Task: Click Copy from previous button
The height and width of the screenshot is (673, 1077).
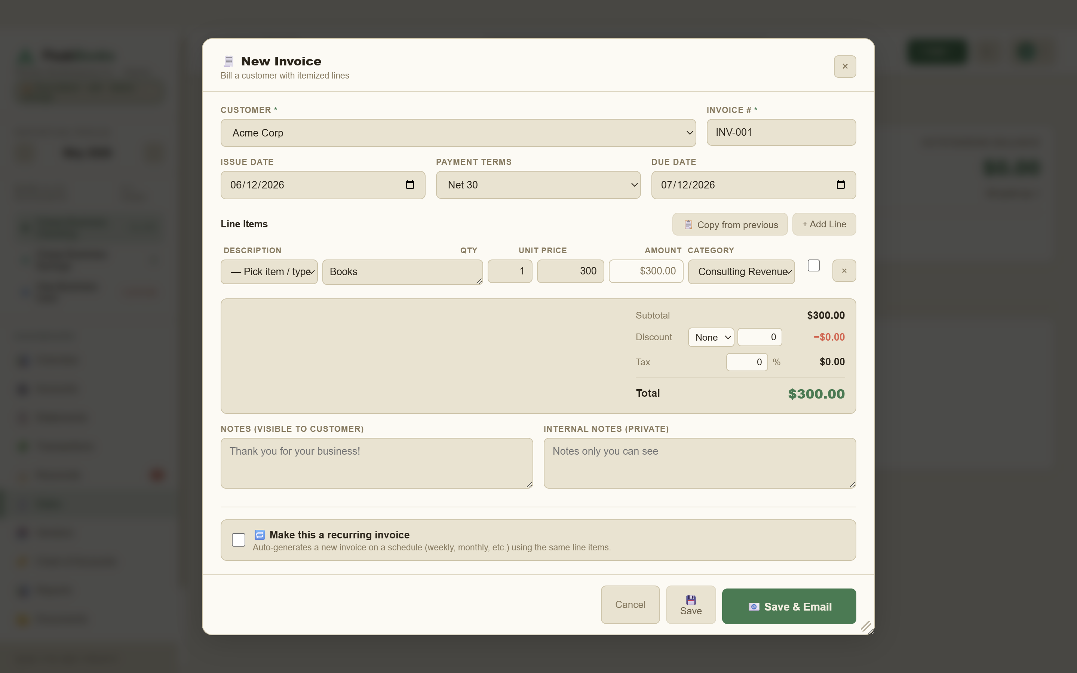Action: (730, 224)
